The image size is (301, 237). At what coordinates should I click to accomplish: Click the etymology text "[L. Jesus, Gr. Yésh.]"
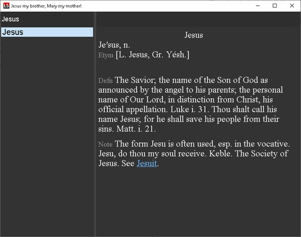(x=152, y=55)
